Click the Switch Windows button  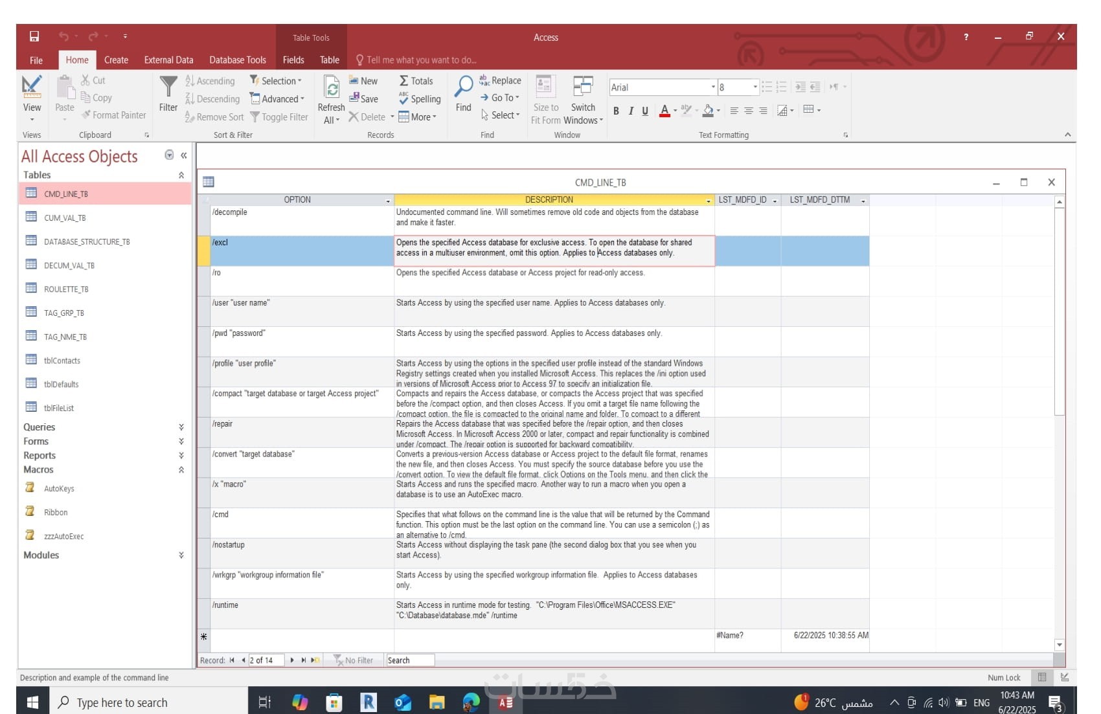click(x=583, y=100)
